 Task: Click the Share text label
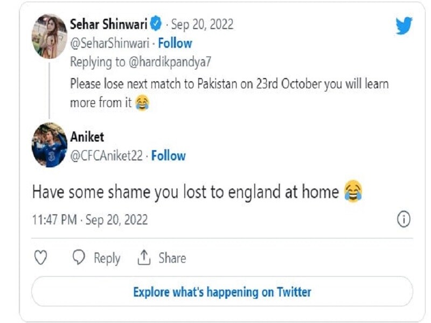tap(172, 258)
